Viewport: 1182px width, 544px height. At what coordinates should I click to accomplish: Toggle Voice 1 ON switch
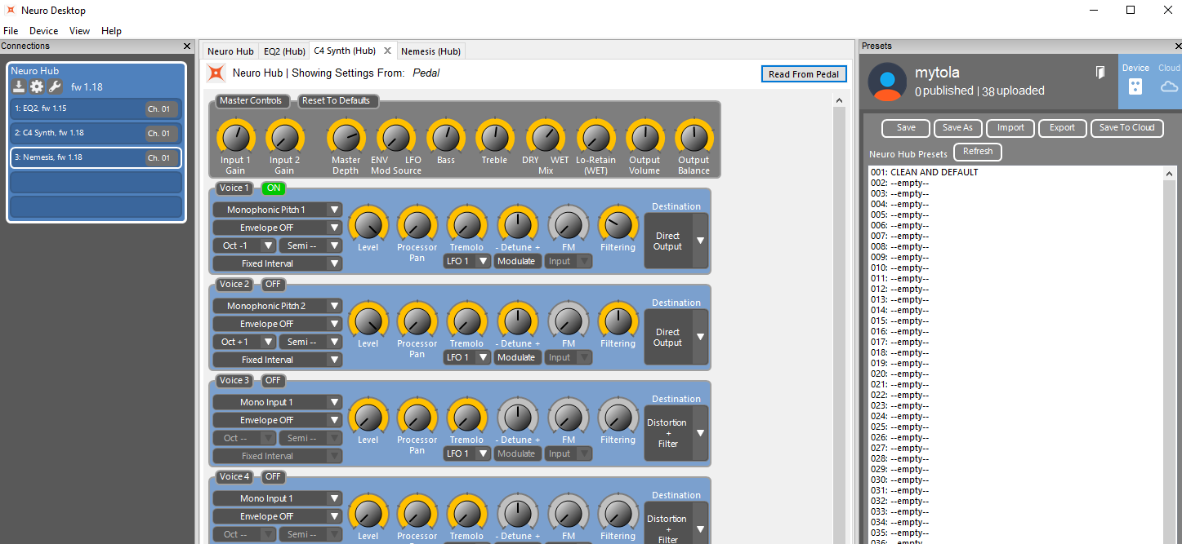[x=274, y=188]
